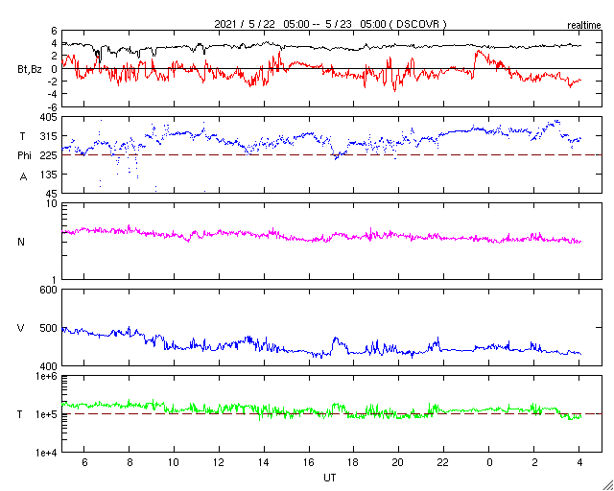
Task: Click the '16' hour label on x-axis
Action: click(x=309, y=462)
